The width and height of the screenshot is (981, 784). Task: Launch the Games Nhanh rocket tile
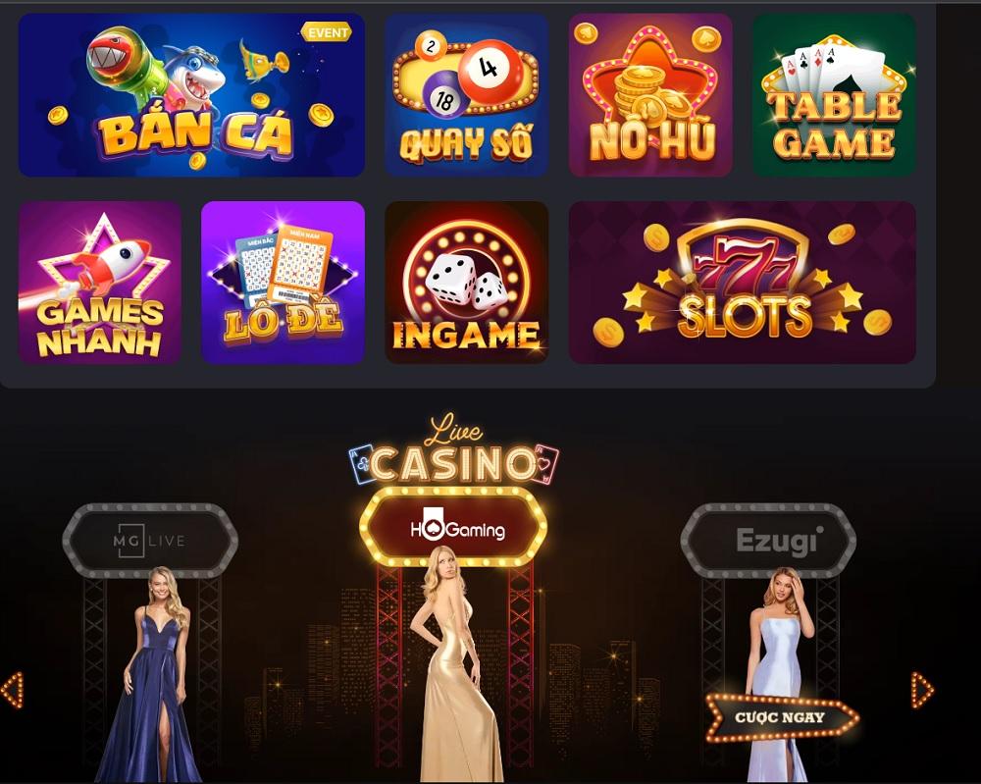(x=100, y=283)
